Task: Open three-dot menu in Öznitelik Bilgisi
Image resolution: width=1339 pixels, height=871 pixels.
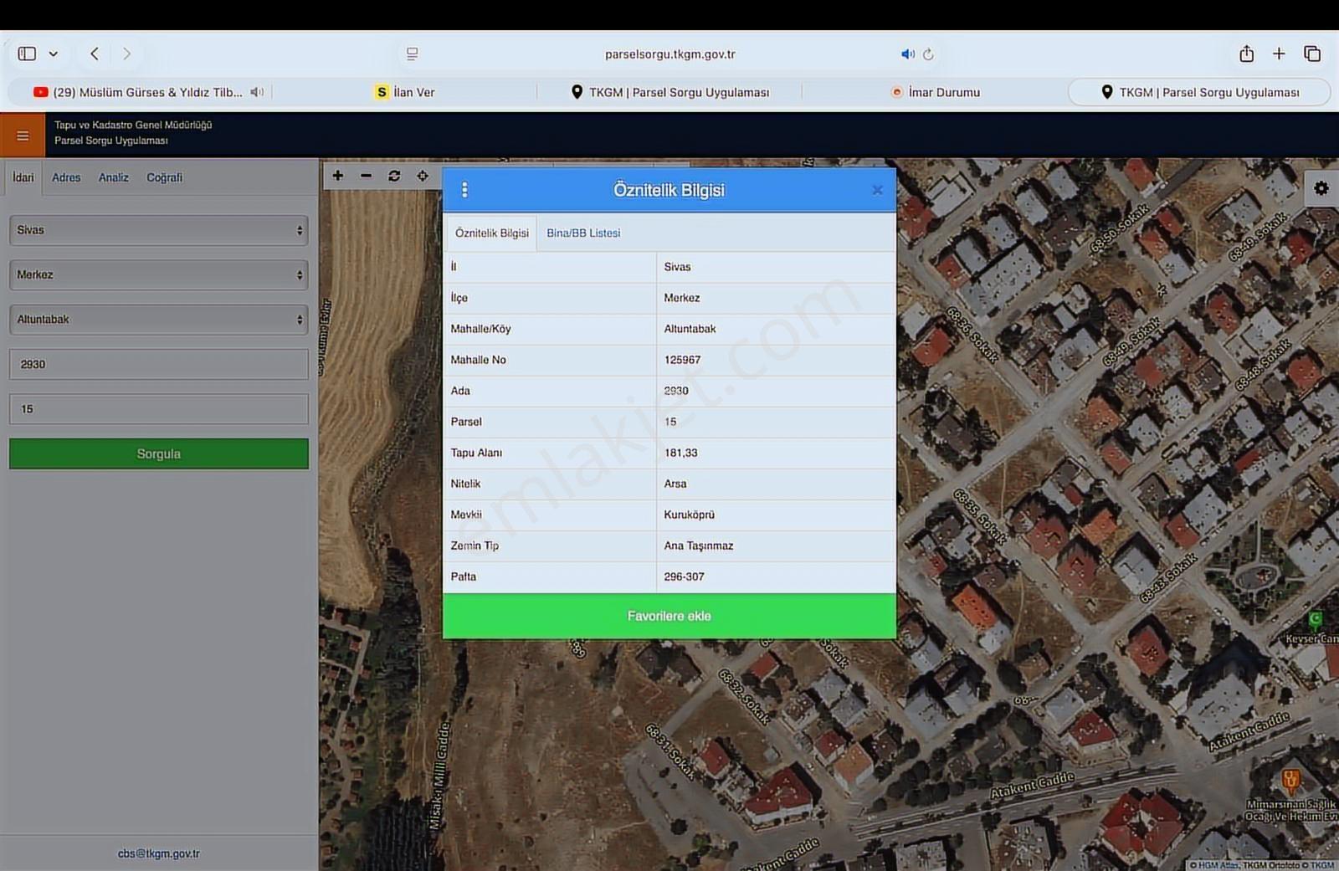Action: (464, 190)
